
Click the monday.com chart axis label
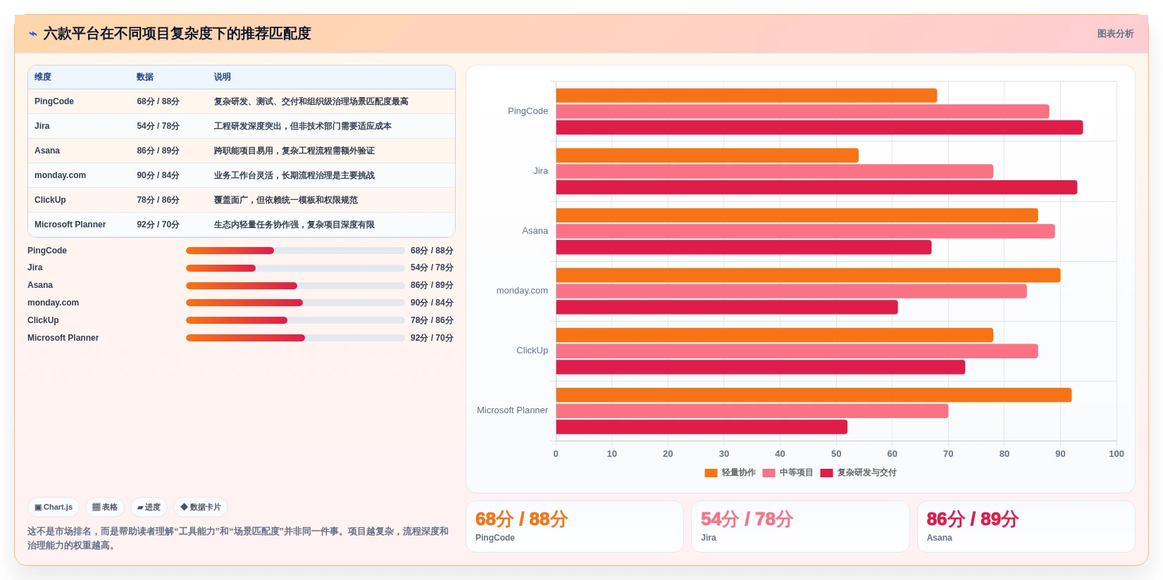coord(522,291)
